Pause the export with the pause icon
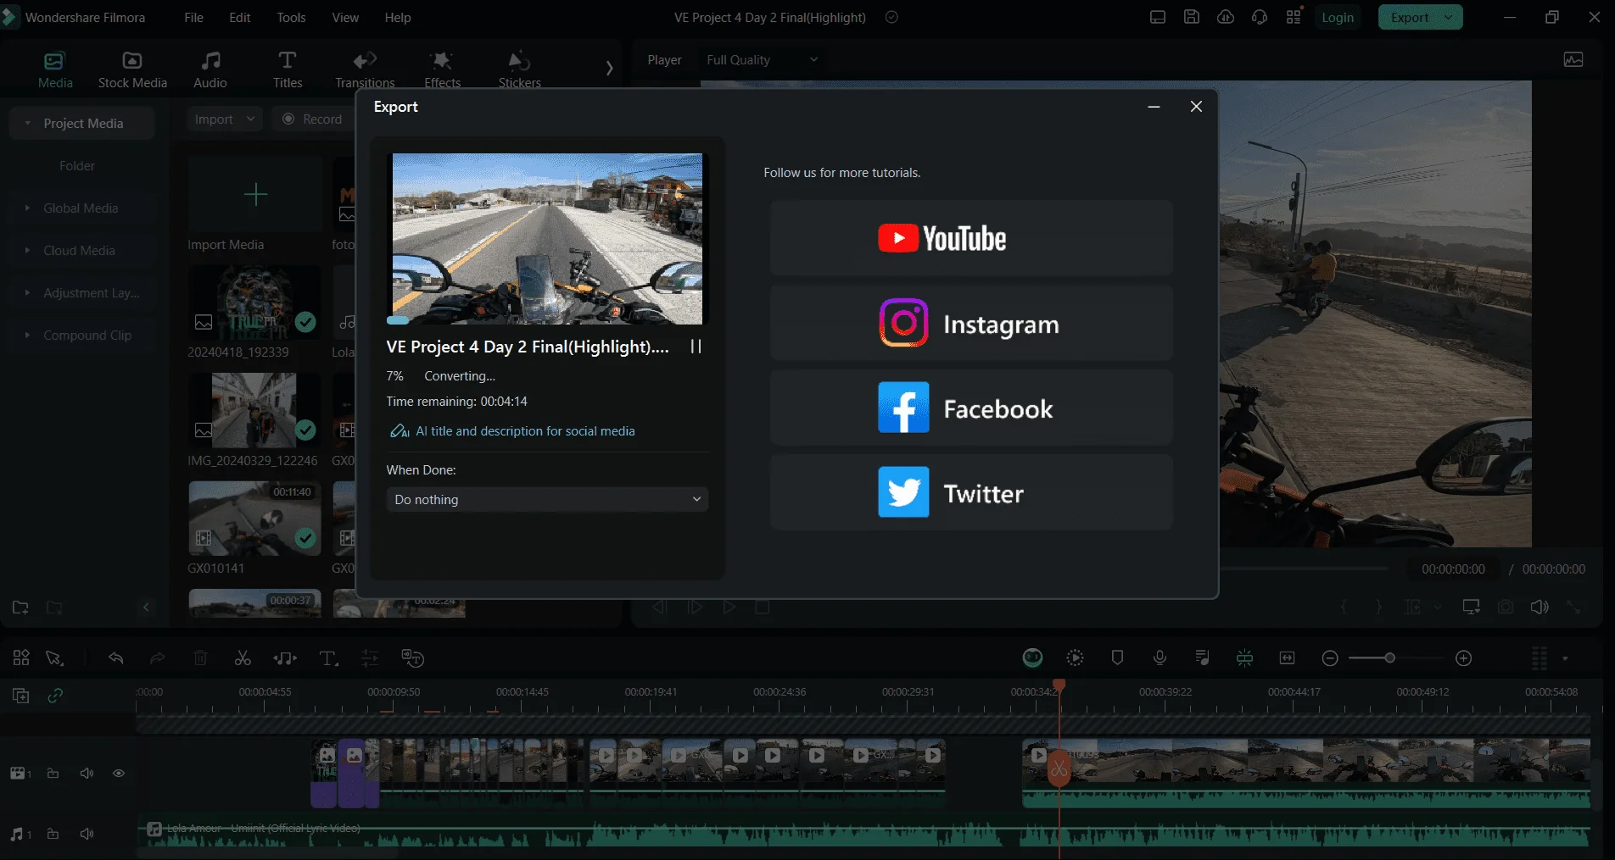The image size is (1615, 860). click(x=696, y=347)
